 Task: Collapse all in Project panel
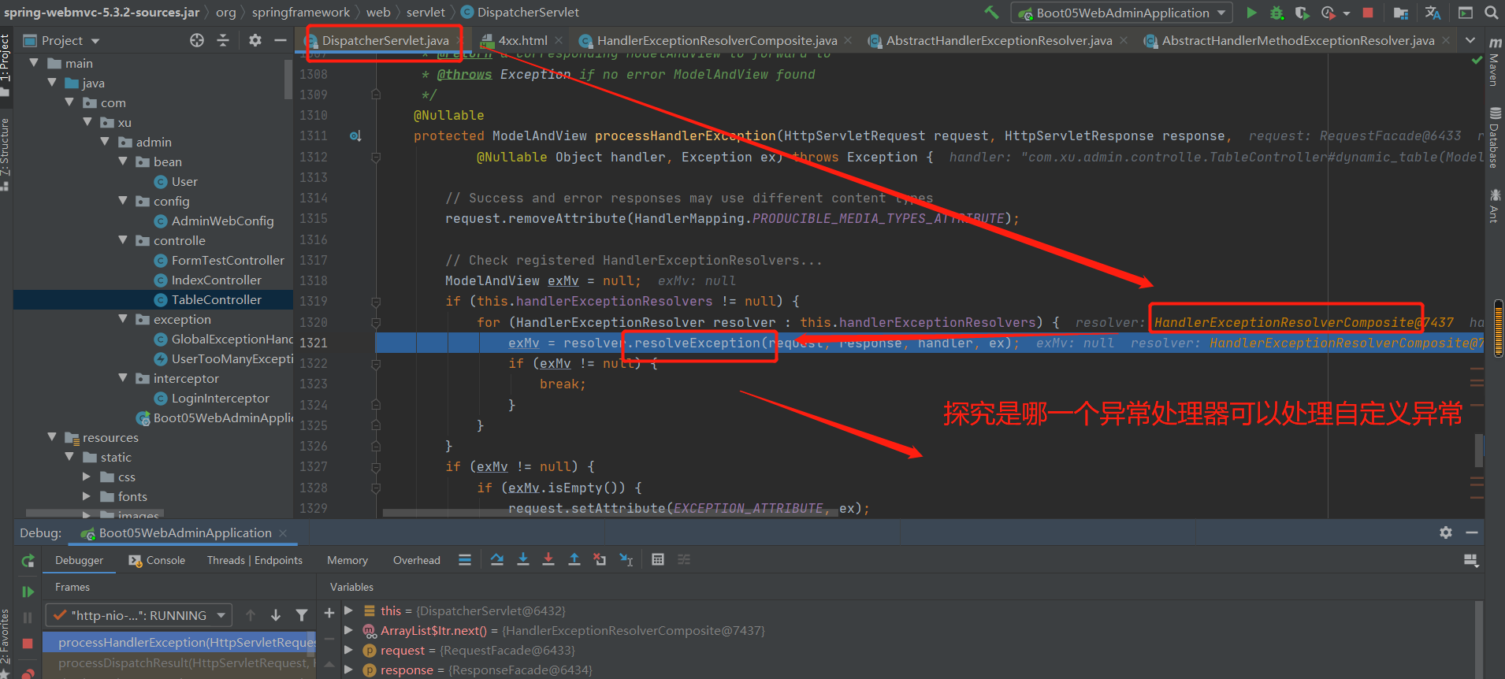(x=223, y=40)
